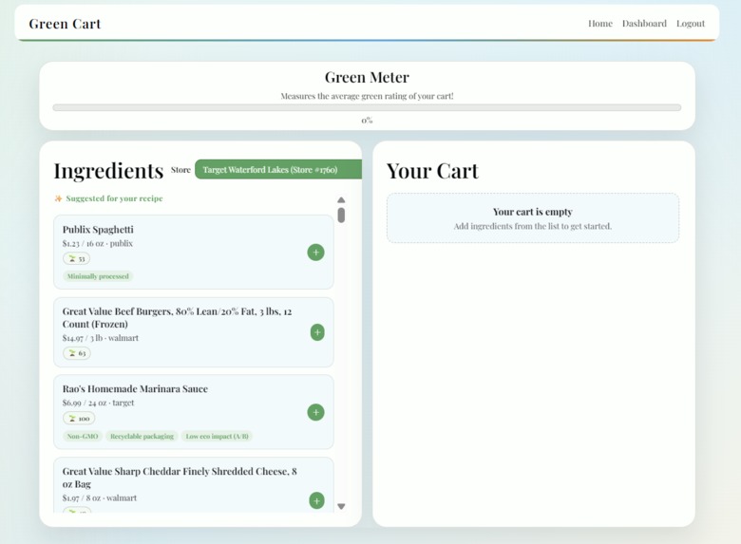
Task: Click the green score badge on Beef Burgers
Action: (x=77, y=353)
